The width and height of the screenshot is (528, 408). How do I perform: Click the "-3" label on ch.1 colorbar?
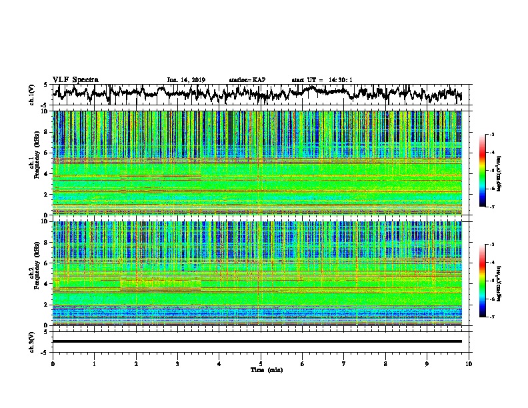coord(492,135)
